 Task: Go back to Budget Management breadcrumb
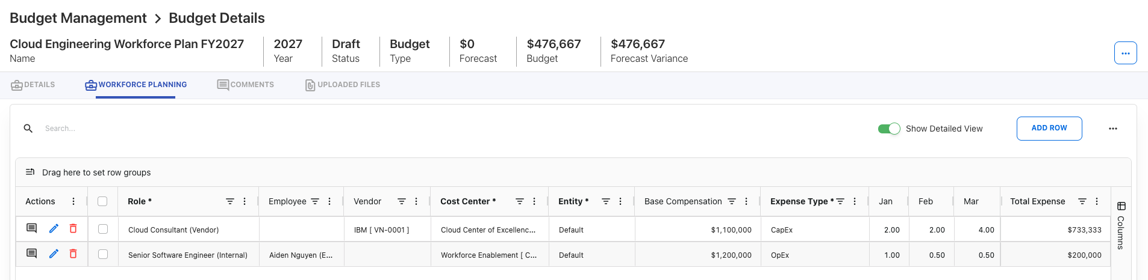pyautogui.click(x=78, y=18)
